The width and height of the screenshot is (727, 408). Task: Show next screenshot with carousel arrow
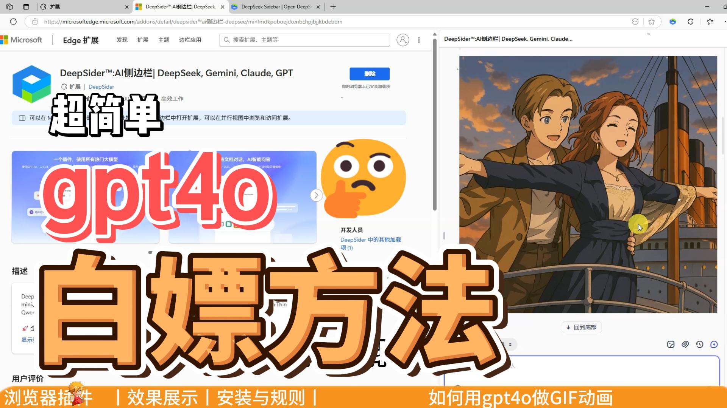[x=316, y=195]
